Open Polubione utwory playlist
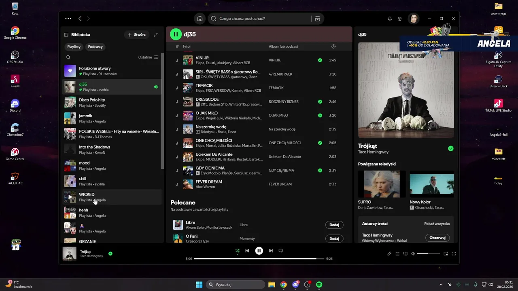Image resolution: width=518 pixels, height=291 pixels. pos(112,71)
